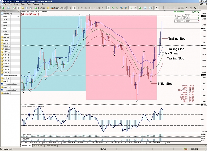
Task: Open the Indicators list dropdown
Action: pyautogui.click(x=140, y=8)
